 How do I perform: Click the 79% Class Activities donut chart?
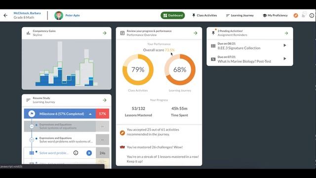point(138,70)
